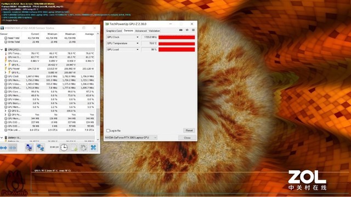Expand the GPU R... row showing 19.422 V
Image resolution: width=351 pixels, height=197 pixels.
(x=5, y=65)
